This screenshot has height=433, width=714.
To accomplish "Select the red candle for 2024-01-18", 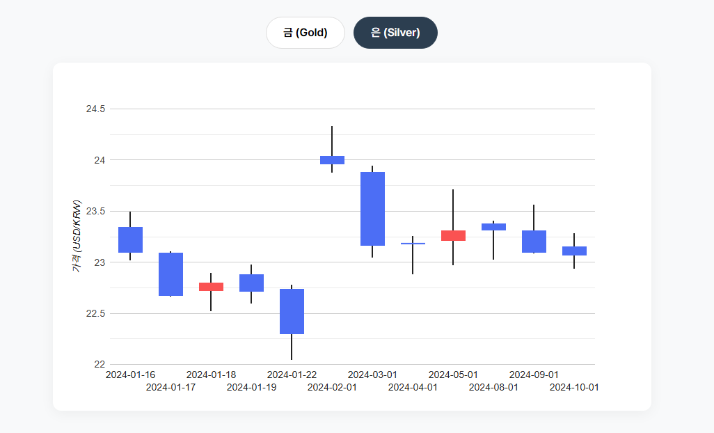I will coord(211,286).
